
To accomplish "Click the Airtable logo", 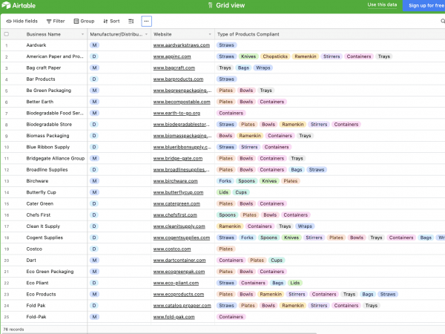I will pyautogui.click(x=19, y=5).
